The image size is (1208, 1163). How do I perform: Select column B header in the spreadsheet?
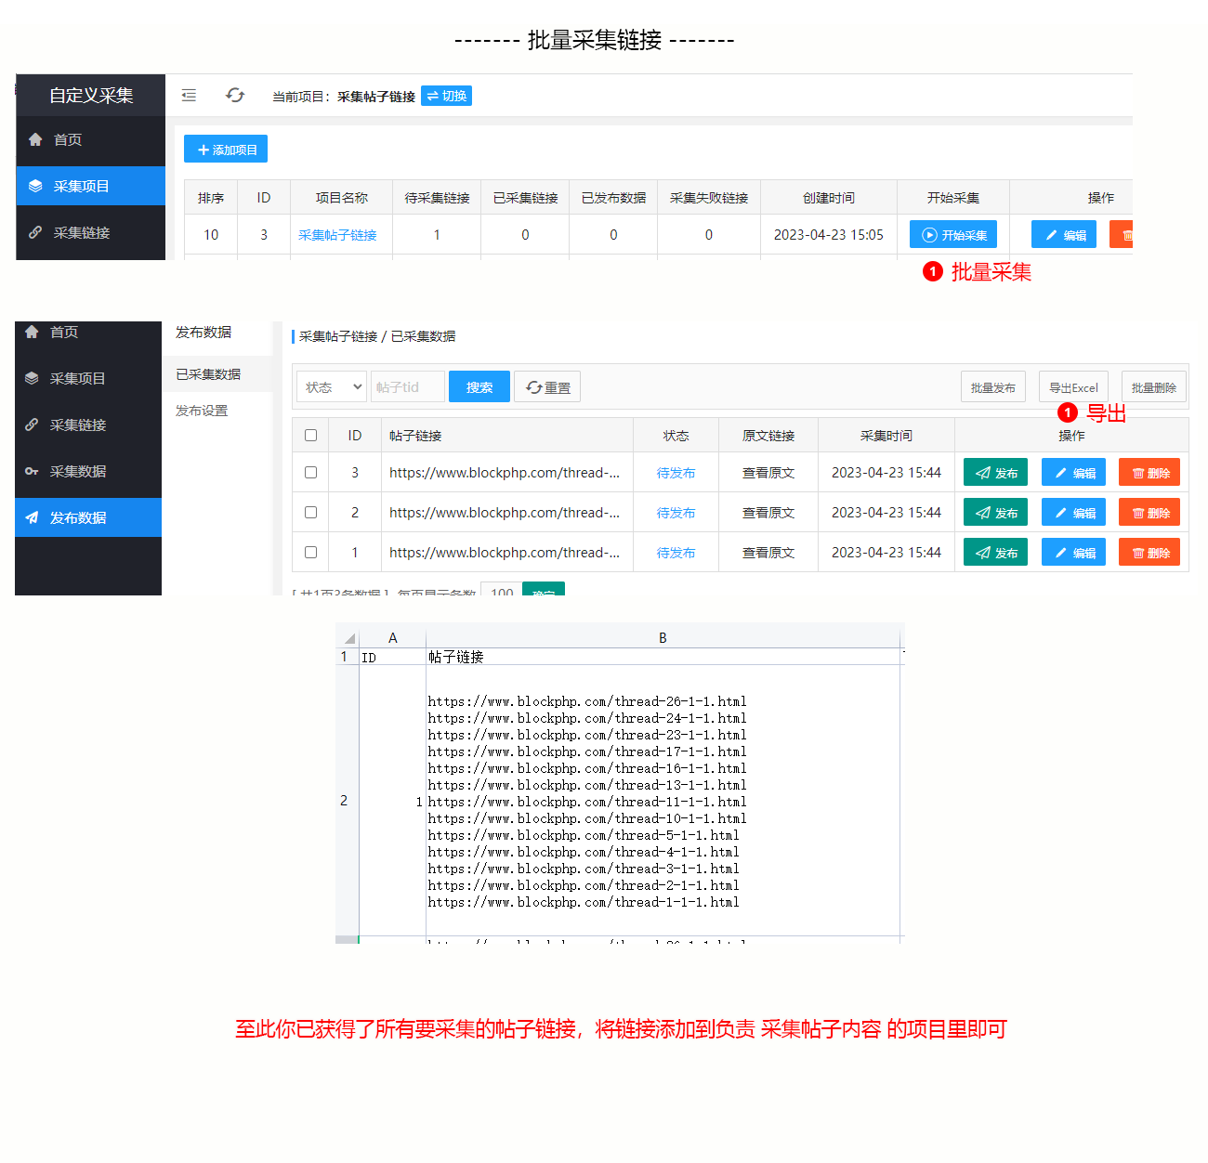click(x=663, y=637)
